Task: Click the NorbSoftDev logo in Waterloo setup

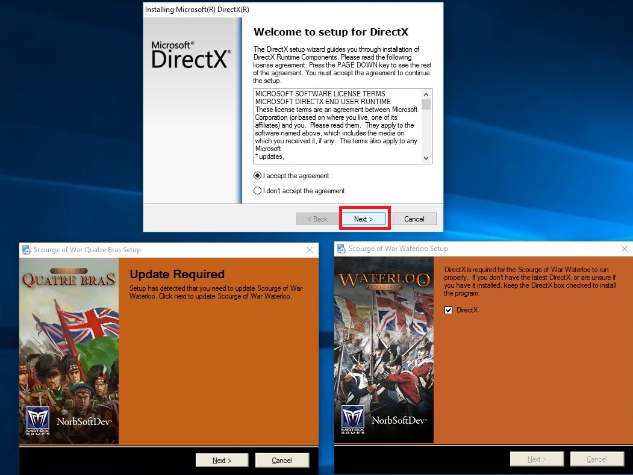Action: coord(399,420)
